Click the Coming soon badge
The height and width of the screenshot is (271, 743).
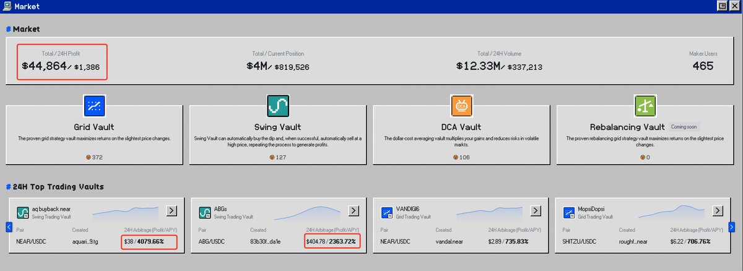point(684,126)
